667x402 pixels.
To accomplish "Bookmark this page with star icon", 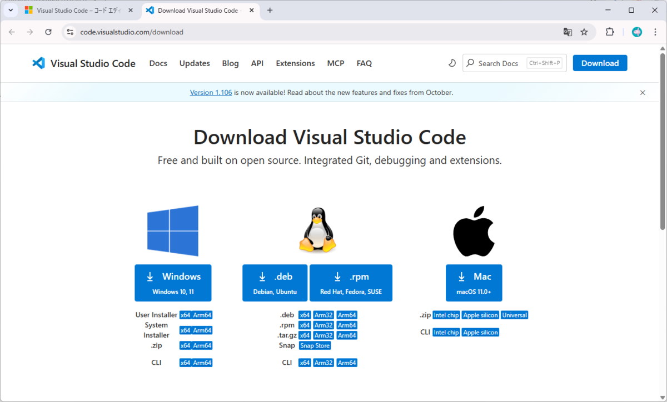I will coord(584,32).
